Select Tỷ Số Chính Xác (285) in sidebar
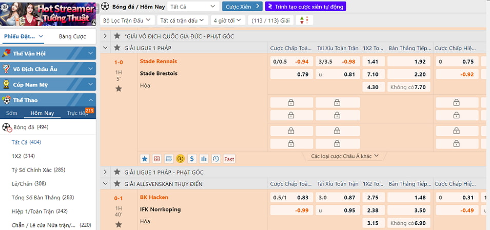The image size is (490, 230). 38,170
